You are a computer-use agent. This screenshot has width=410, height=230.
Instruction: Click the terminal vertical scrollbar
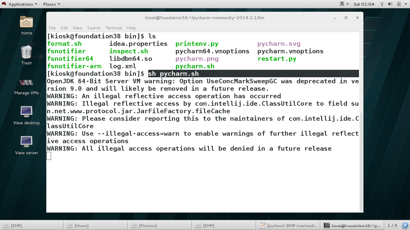pos(361,162)
